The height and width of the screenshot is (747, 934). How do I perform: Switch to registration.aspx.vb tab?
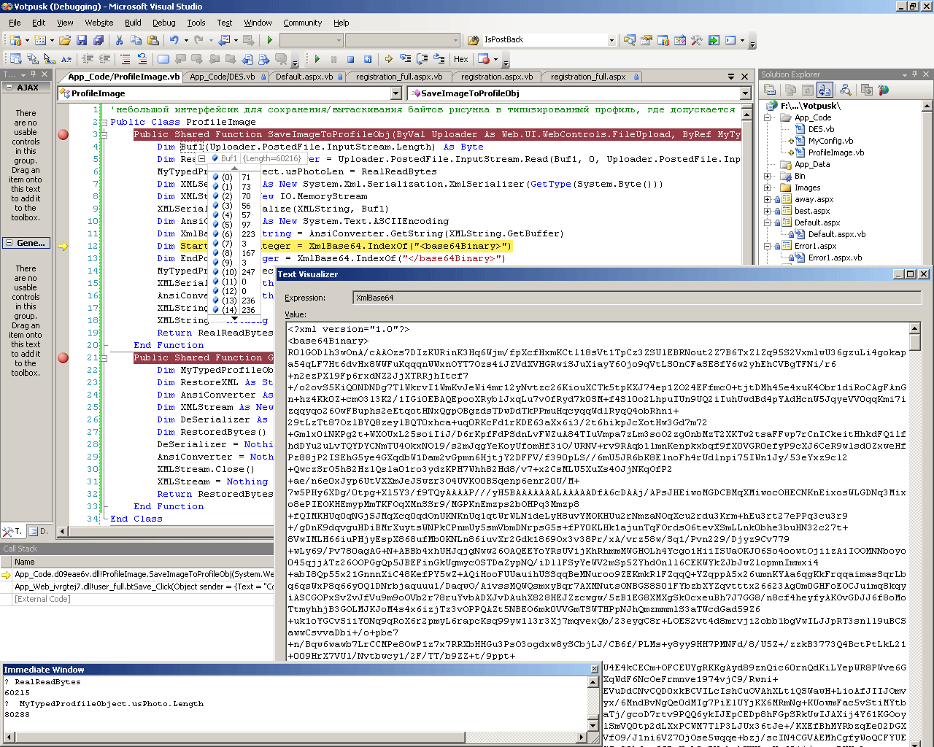coord(498,77)
